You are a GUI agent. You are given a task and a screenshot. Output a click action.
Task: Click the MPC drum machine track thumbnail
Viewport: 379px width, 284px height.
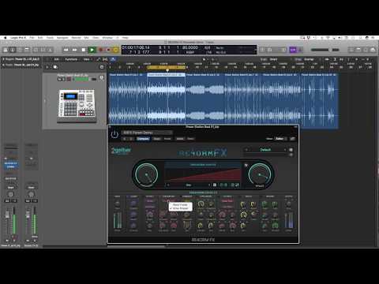(x=77, y=106)
